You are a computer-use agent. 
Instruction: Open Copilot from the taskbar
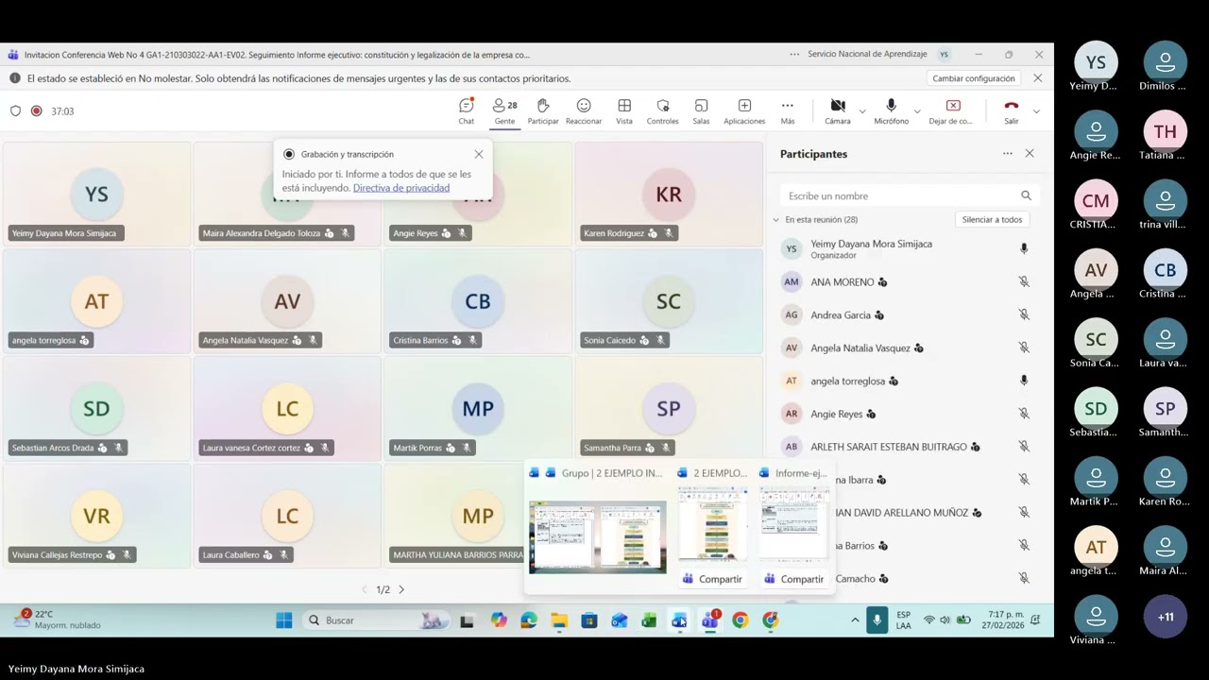(499, 620)
